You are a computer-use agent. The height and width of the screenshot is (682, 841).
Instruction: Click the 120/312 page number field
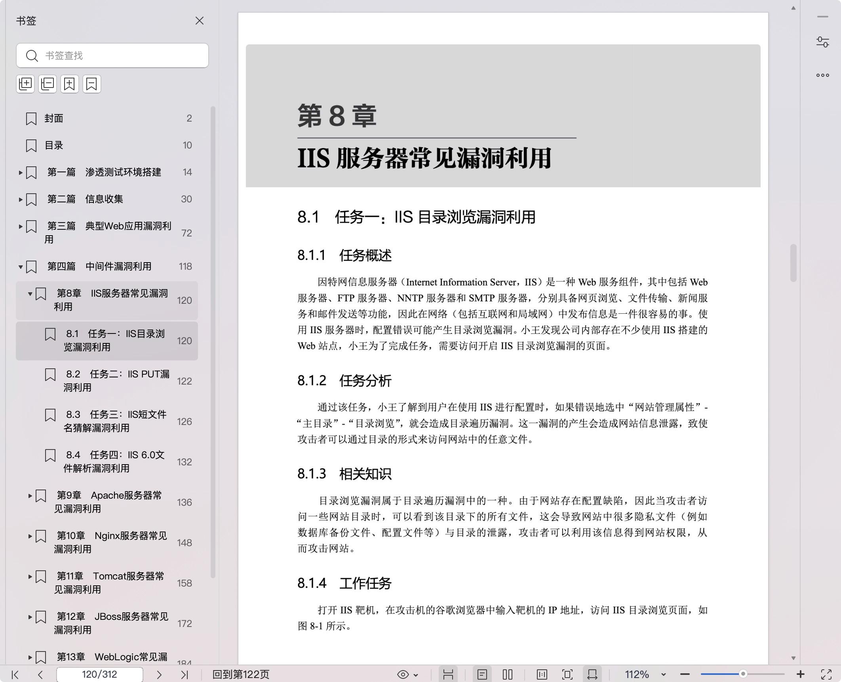[x=99, y=674]
